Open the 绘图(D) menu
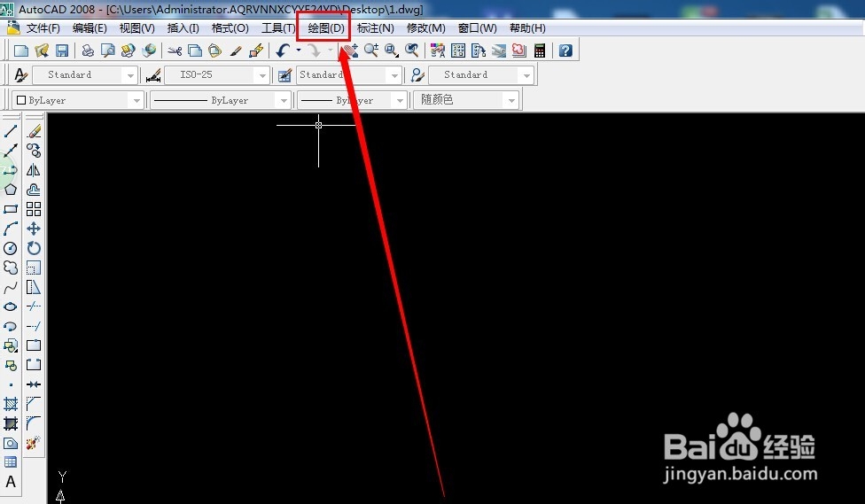 (326, 28)
